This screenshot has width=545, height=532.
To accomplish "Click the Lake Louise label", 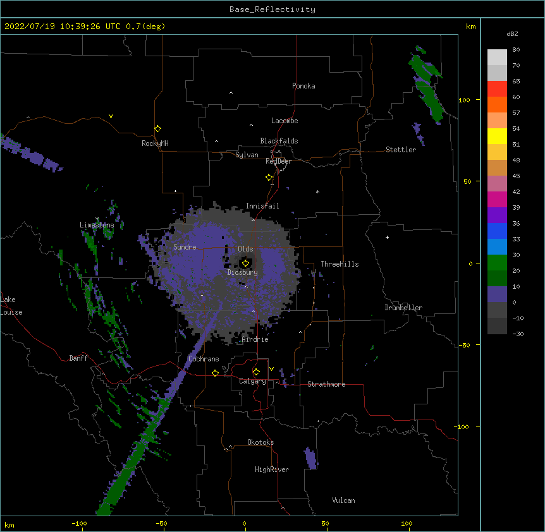I will [x=11, y=306].
